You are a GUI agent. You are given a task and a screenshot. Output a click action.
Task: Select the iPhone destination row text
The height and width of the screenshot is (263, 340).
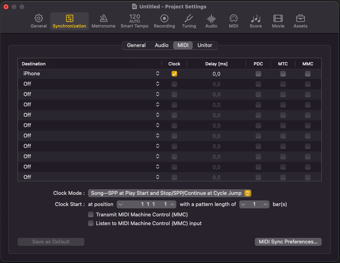tap(32, 74)
